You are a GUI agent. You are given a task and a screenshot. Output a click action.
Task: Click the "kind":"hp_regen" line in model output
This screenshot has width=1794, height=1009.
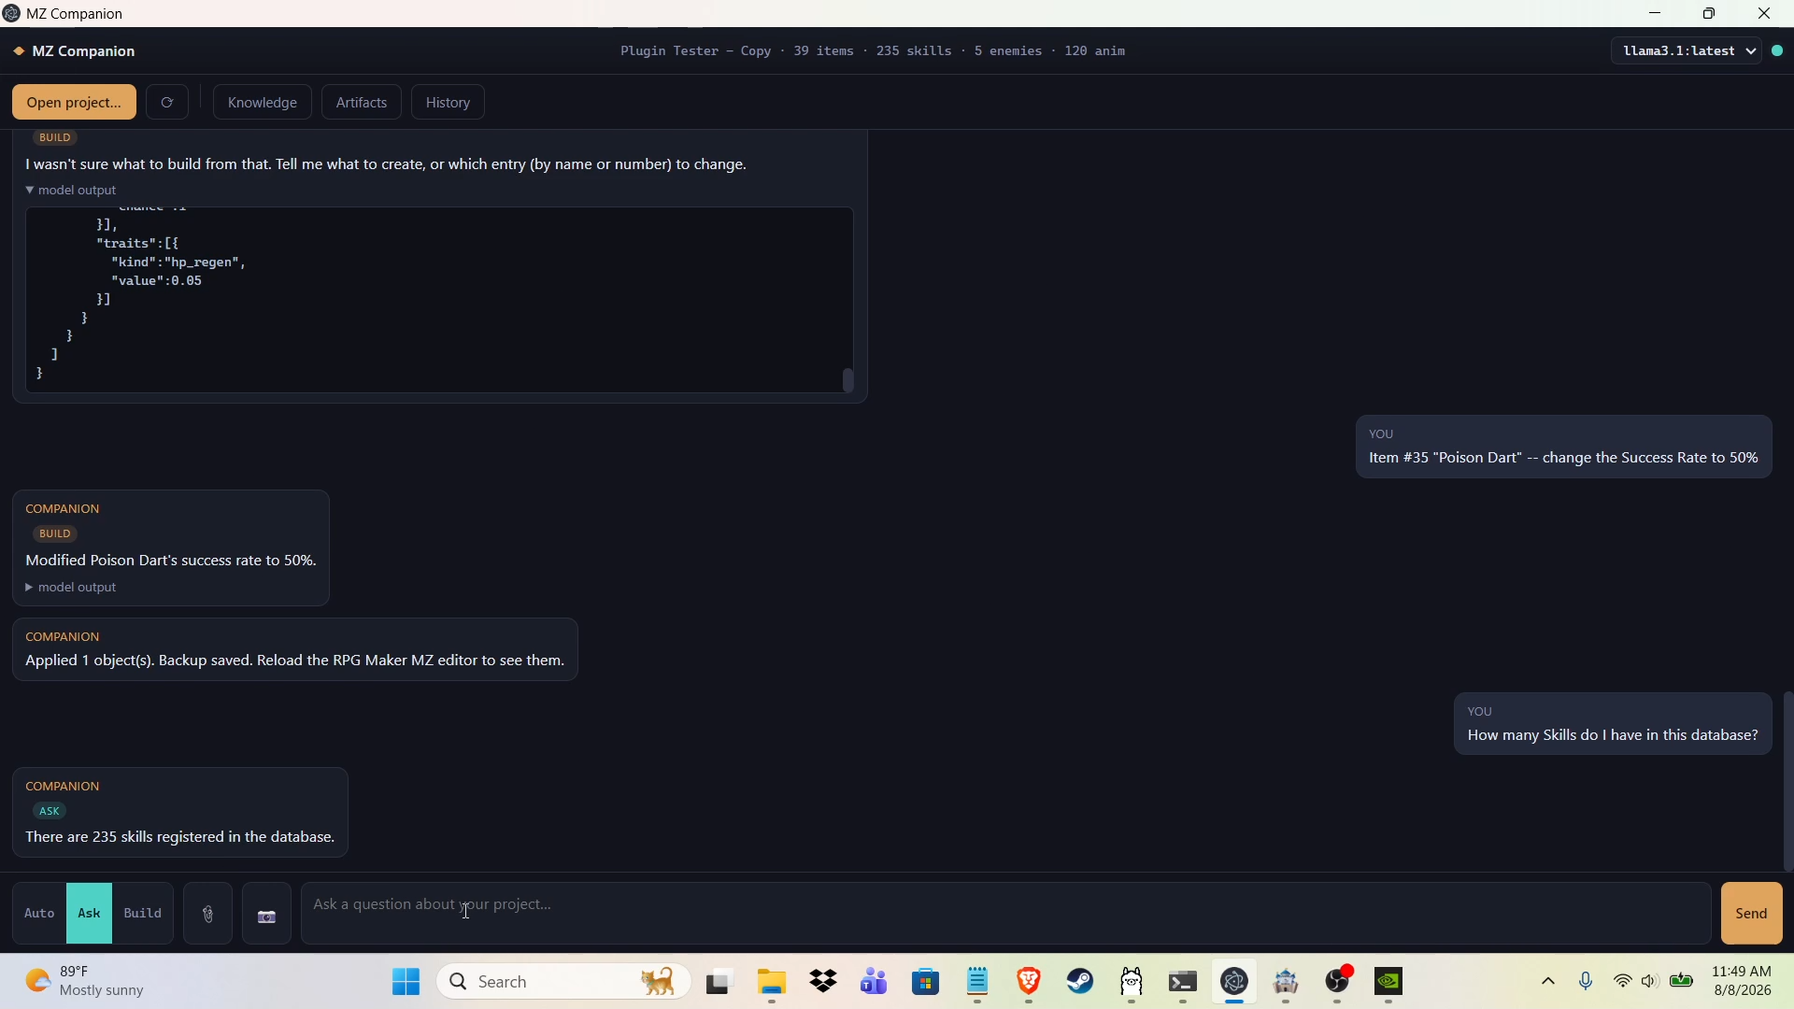tap(178, 263)
